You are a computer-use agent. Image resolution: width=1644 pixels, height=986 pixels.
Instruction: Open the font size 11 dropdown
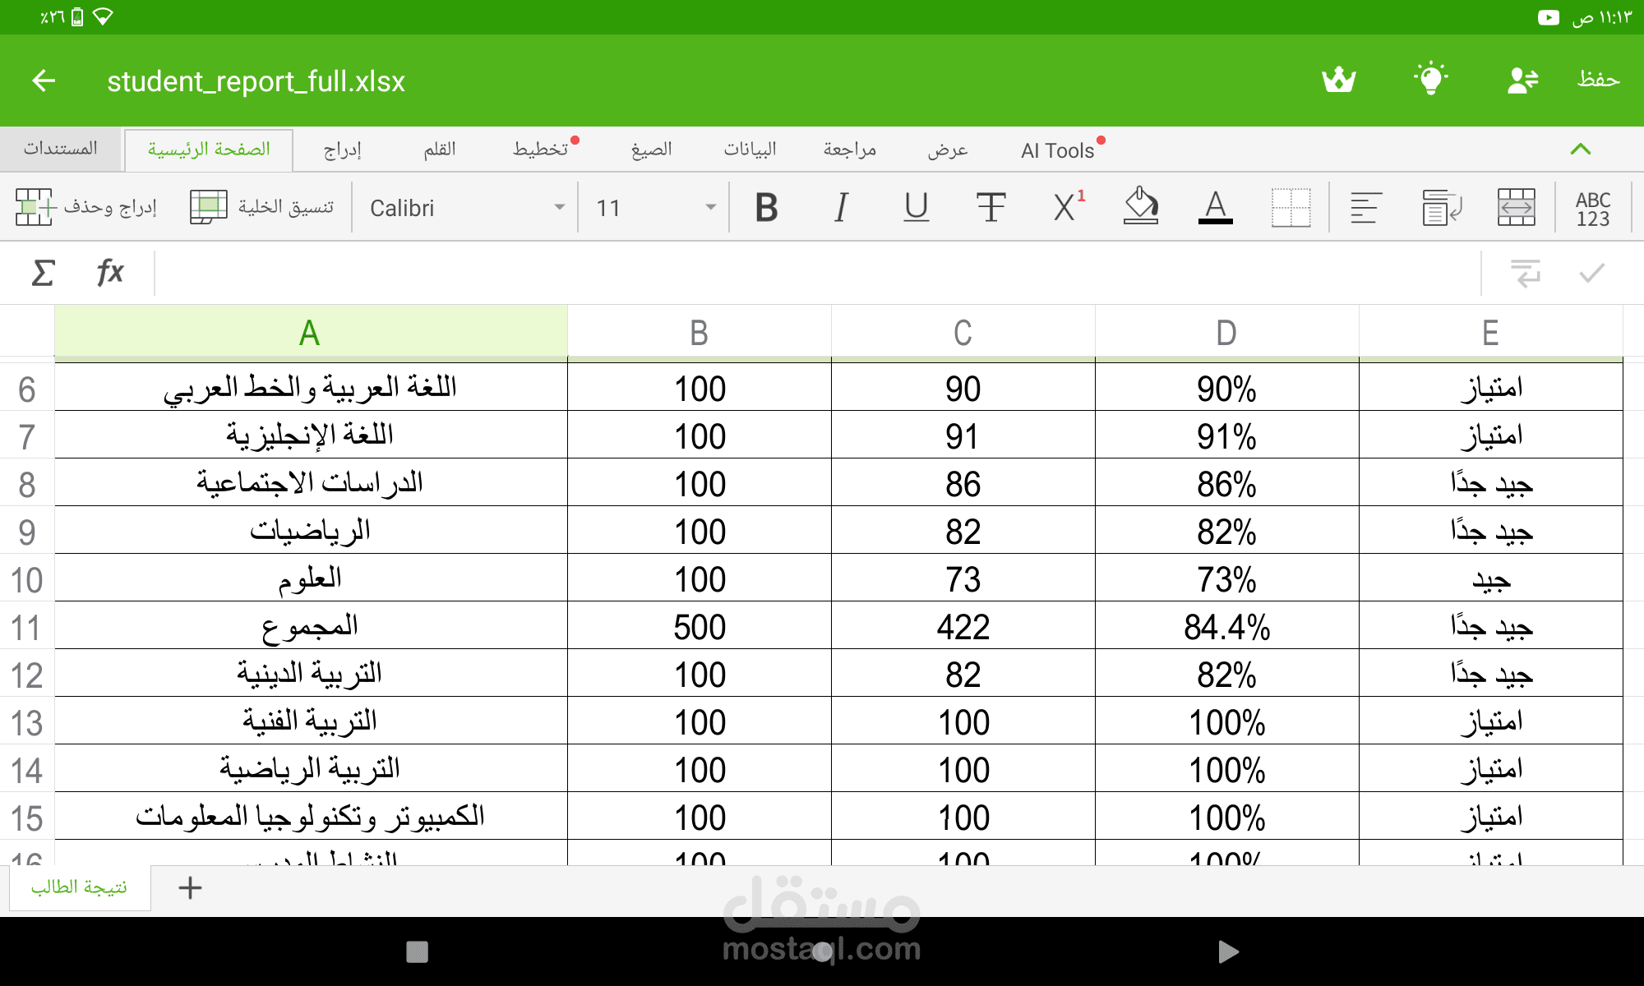click(x=655, y=208)
